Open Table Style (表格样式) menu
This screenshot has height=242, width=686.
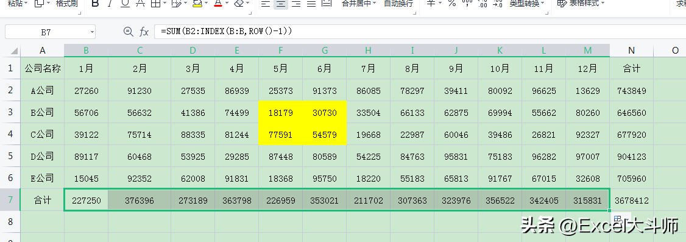coord(581,4)
